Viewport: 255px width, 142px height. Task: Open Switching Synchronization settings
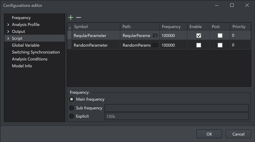[36, 52]
